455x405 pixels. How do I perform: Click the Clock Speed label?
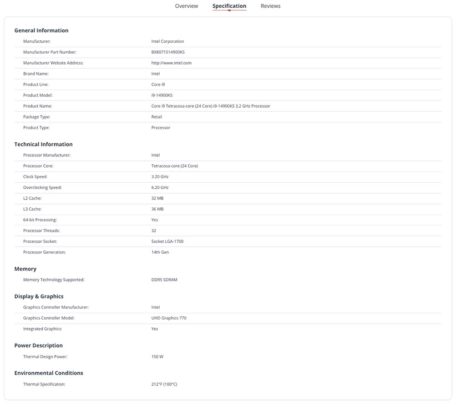click(x=35, y=176)
